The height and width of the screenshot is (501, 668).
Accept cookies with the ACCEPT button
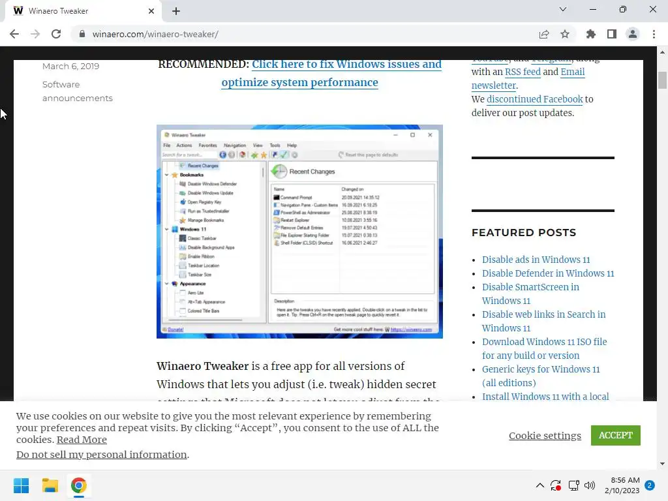pyautogui.click(x=616, y=435)
